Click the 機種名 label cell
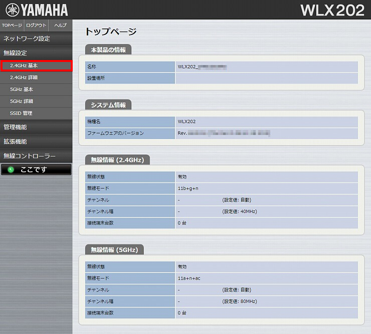 130,122
